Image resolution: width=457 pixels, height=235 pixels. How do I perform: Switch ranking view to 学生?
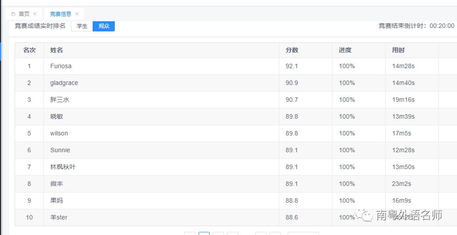point(82,26)
